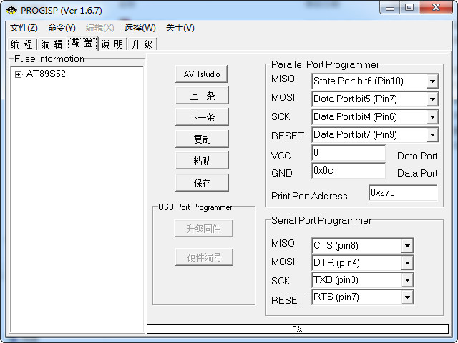Expand the AT89S52 tree node

pyautogui.click(x=18, y=74)
